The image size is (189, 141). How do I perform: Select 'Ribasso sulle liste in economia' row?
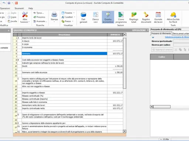[x=68, y=102]
